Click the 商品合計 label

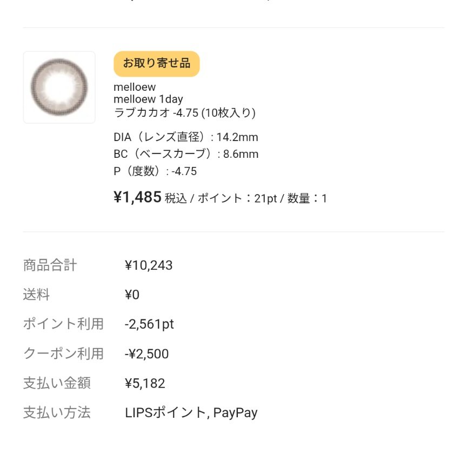[50, 265]
